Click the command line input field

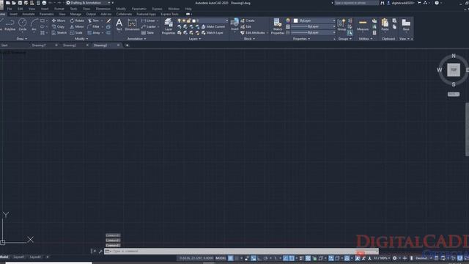[x=241, y=251]
